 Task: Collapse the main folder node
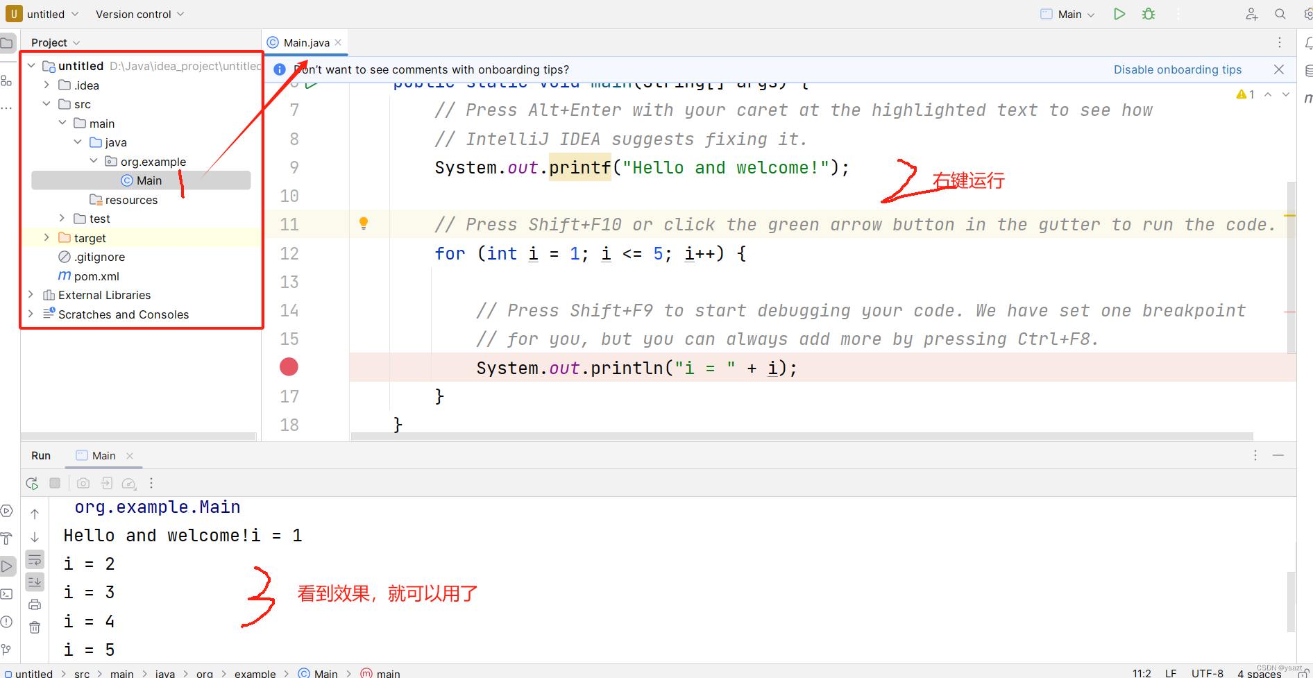coord(62,123)
